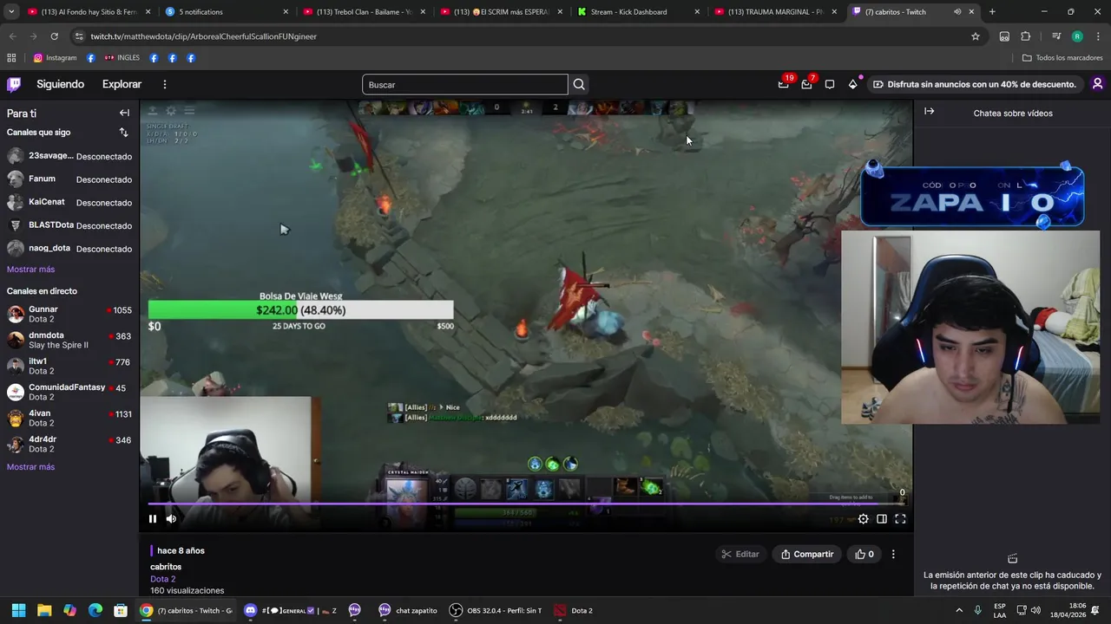Viewport: 1111px width, 624px height.
Task: Switch to the TRAUMA MARGINAL tab
Action: (x=776, y=12)
